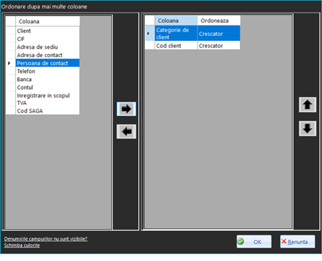This screenshot has height=261, width=322.
Task: Click the left arrow to remove column
Action: pos(126,131)
